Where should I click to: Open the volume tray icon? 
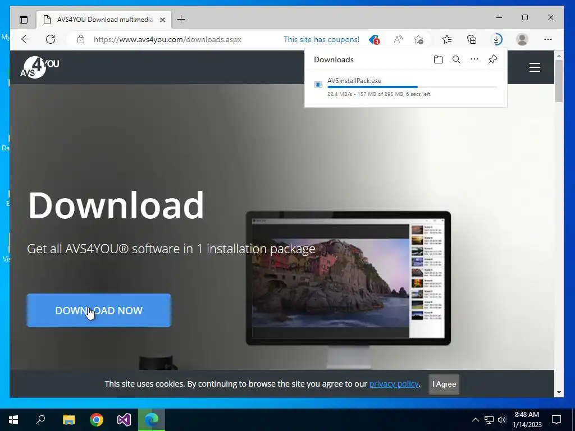(503, 420)
